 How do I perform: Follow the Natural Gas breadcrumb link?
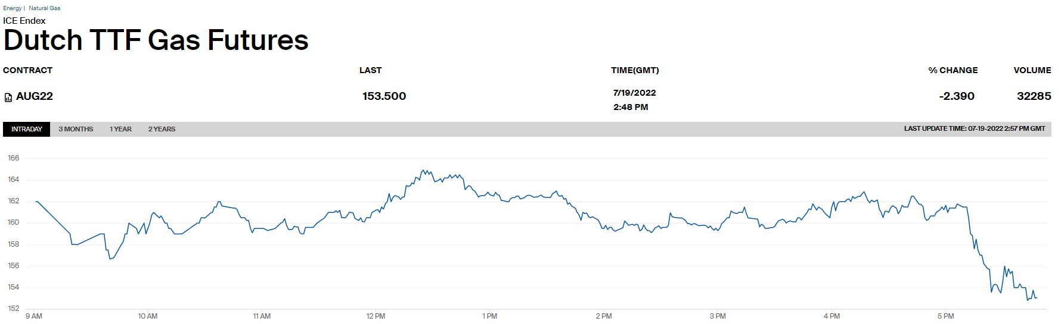[44, 8]
